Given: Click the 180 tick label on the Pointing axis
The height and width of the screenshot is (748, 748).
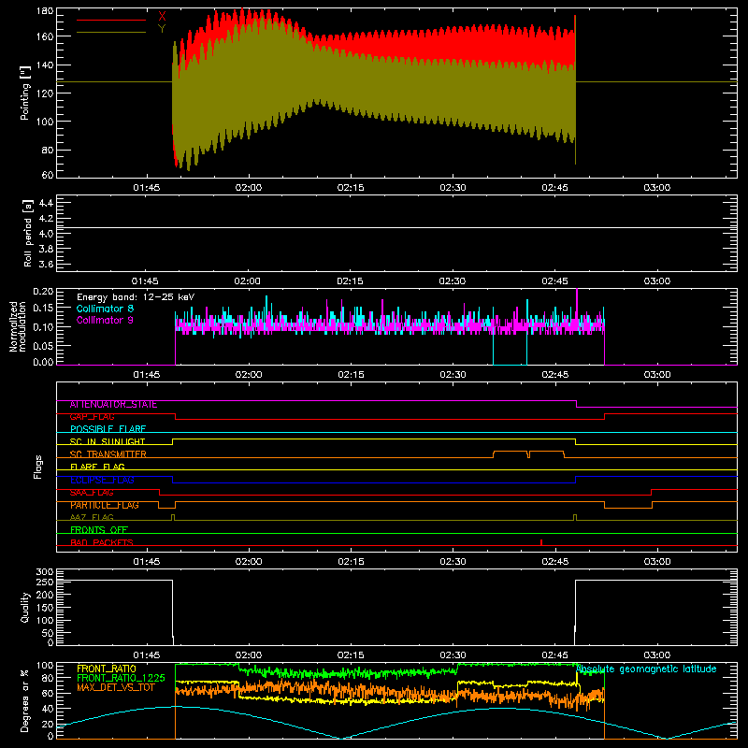Looking at the screenshot, I should pos(45,11).
